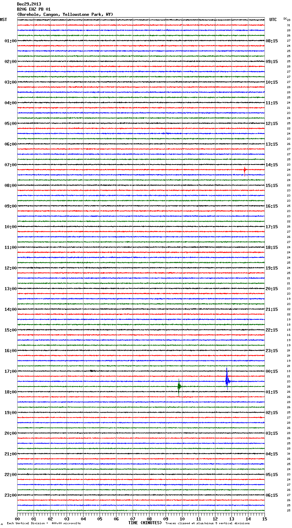Image resolution: width=292 pixels, height=528 pixels.
Task: Click the 19:00 MST time label
Action: tap(10, 413)
